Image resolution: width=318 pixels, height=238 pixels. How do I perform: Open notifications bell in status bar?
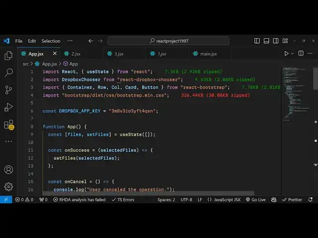tap(310, 199)
